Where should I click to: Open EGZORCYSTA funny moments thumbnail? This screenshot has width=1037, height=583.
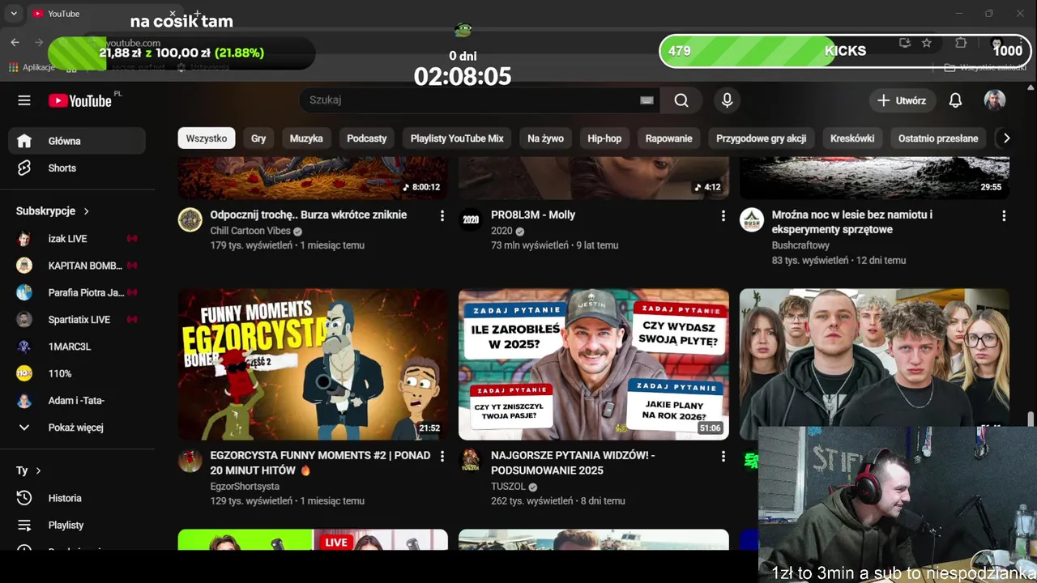pos(313,364)
